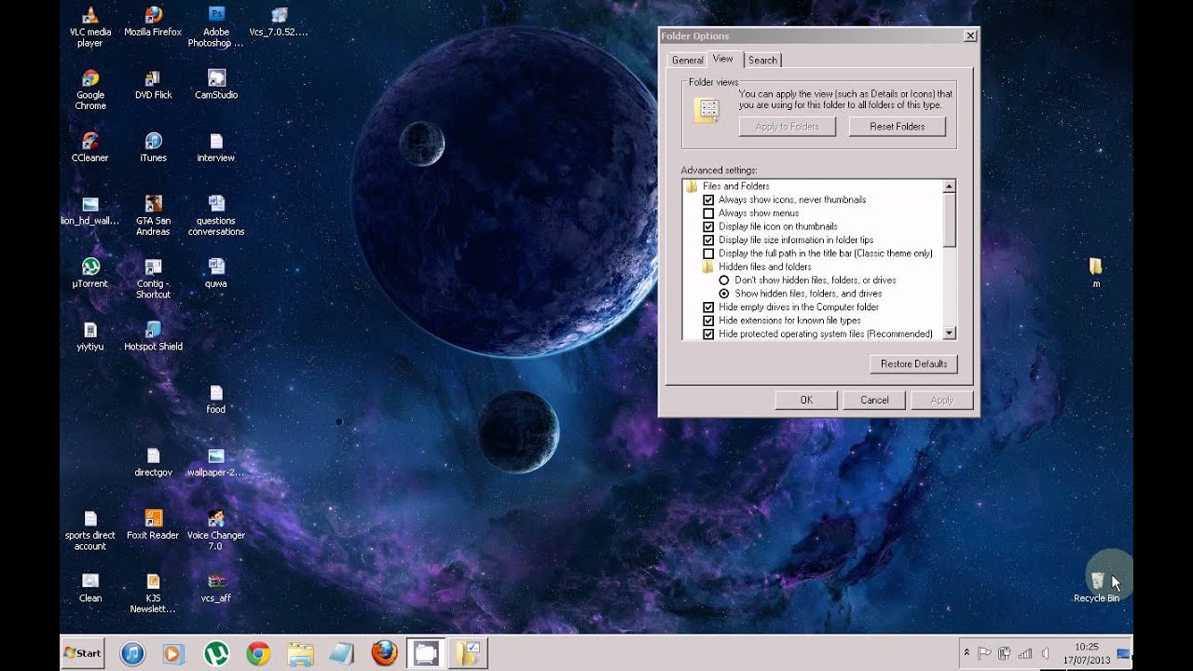
Task: Uncheck Always show icons, never thumbnails
Action: point(708,200)
